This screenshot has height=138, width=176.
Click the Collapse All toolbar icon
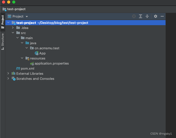[147, 16]
